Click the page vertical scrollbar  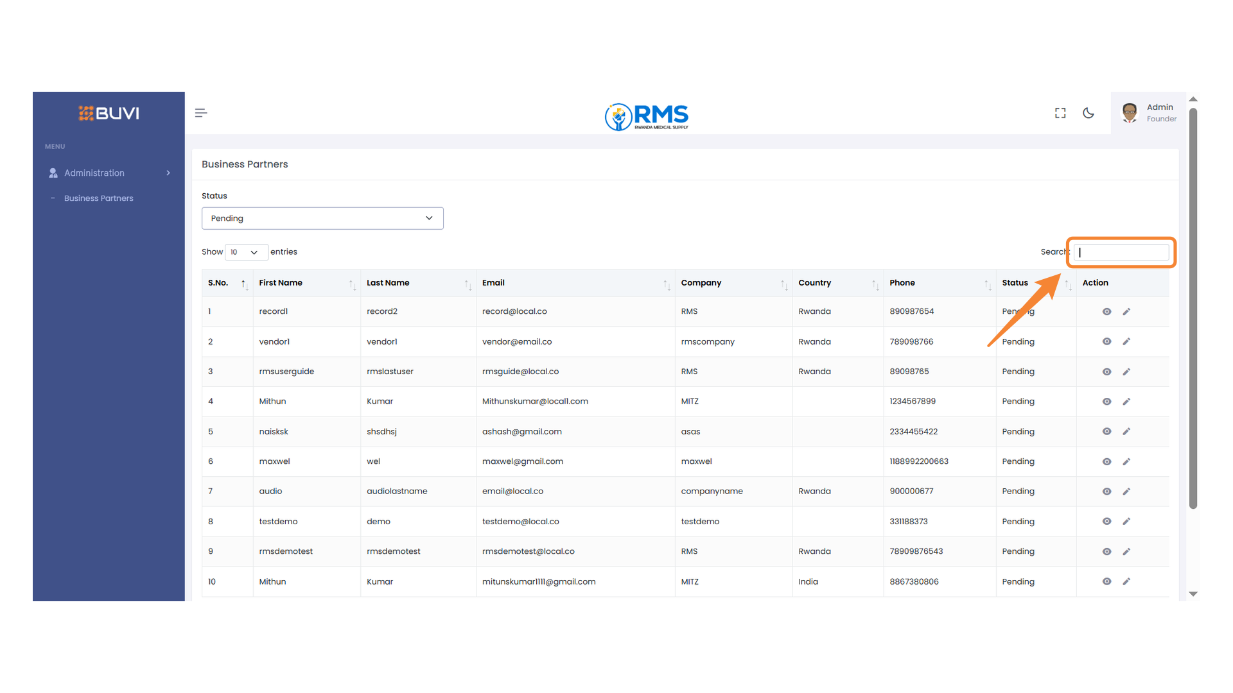(1193, 308)
